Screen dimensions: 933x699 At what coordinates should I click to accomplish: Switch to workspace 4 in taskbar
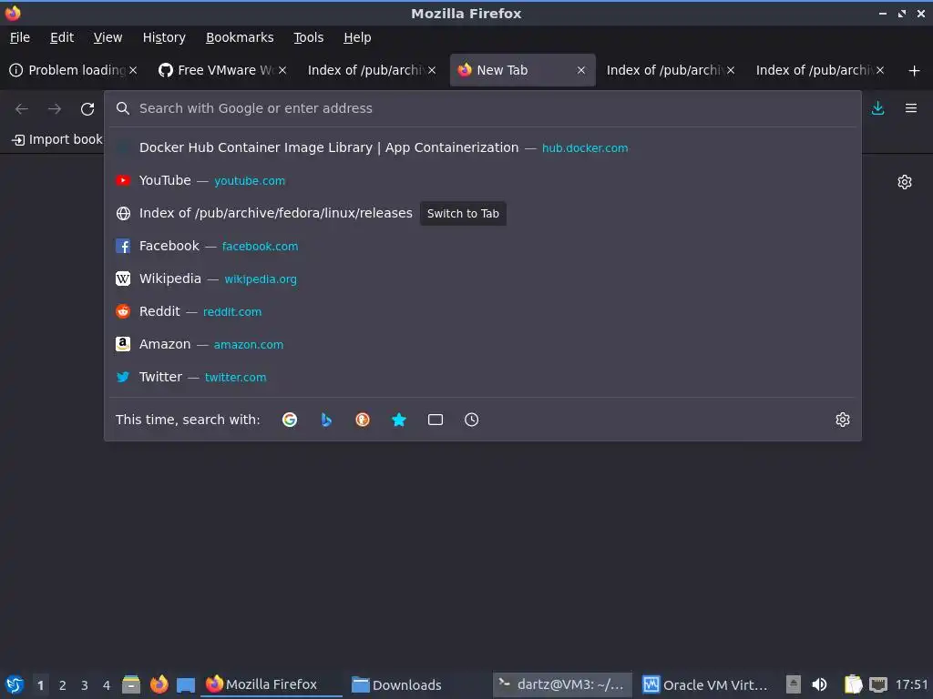pyautogui.click(x=107, y=685)
